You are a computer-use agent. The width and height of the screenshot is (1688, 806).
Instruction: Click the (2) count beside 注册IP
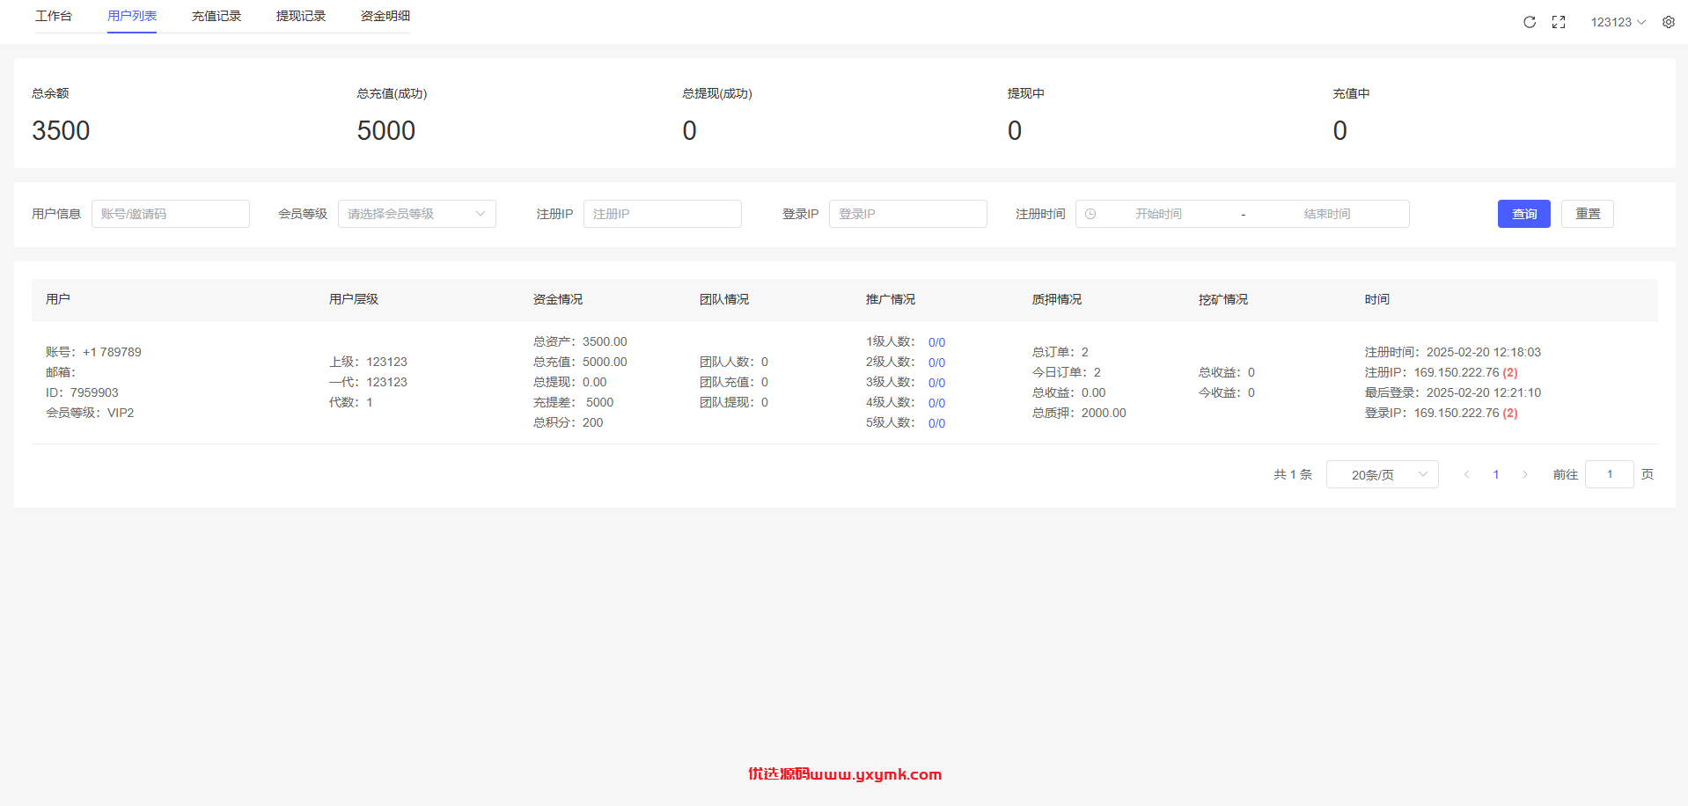pos(1510,372)
